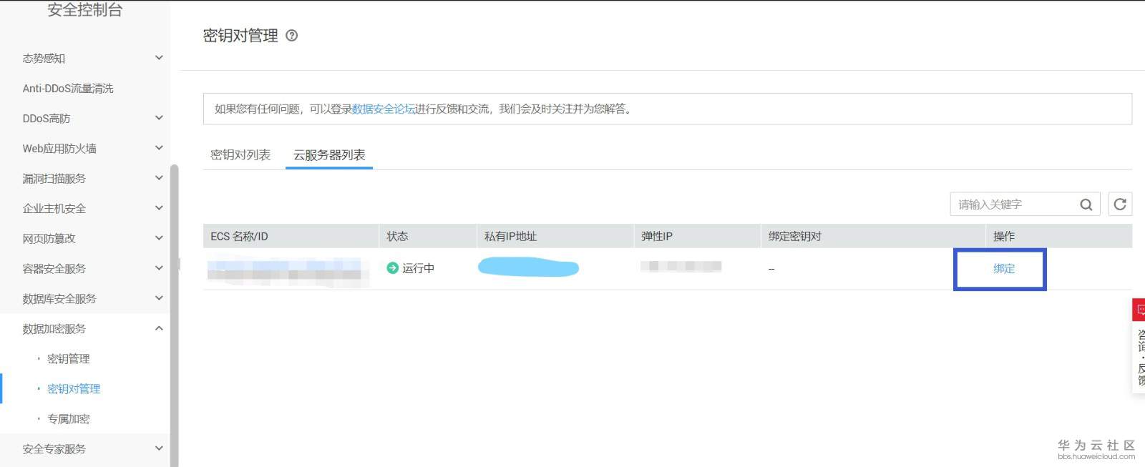Collapse 数据加密服务 chevron

159,328
